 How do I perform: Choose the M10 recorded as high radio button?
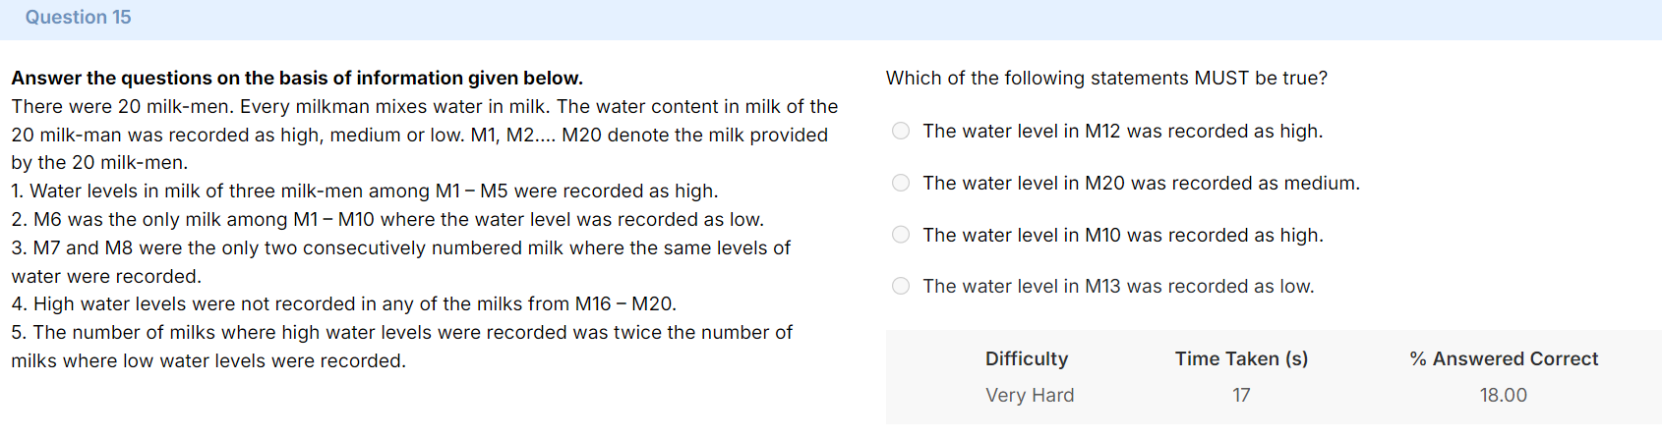(x=901, y=235)
